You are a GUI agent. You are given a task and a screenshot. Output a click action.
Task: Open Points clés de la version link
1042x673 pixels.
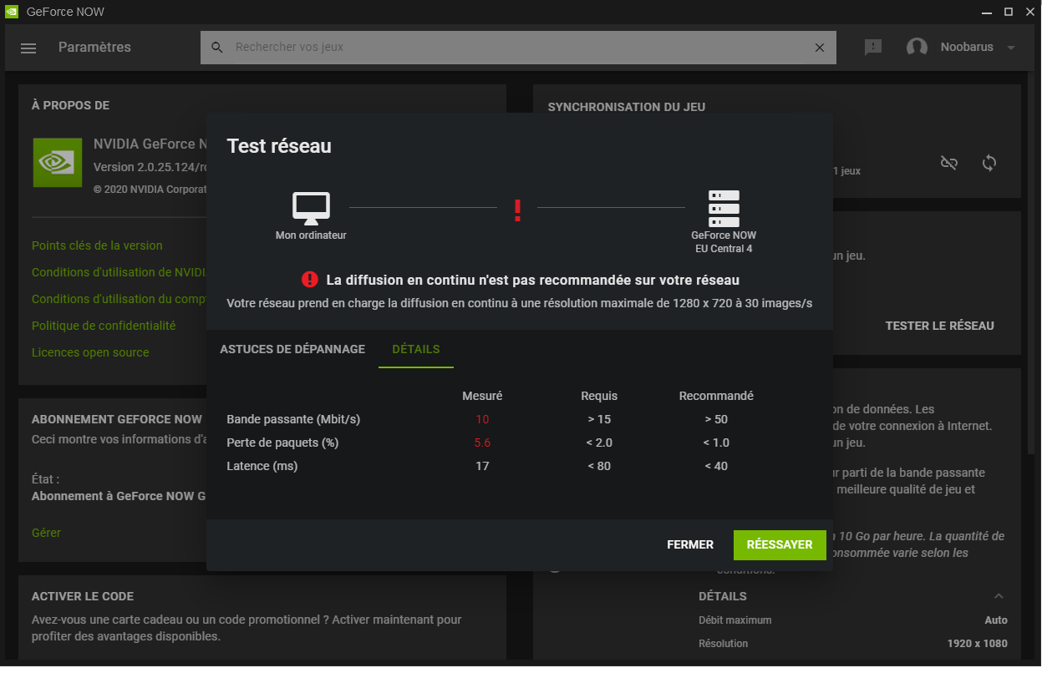click(97, 245)
